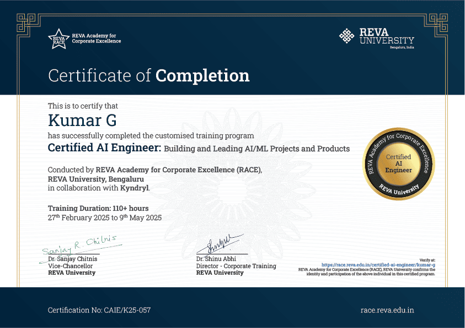Click "REVA University, Bengaluru" text

(96, 179)
